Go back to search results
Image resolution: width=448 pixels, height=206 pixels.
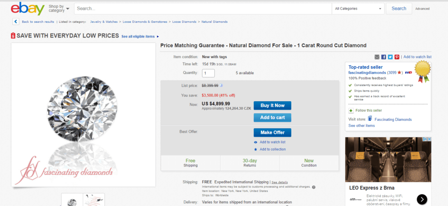click(38, 22)
